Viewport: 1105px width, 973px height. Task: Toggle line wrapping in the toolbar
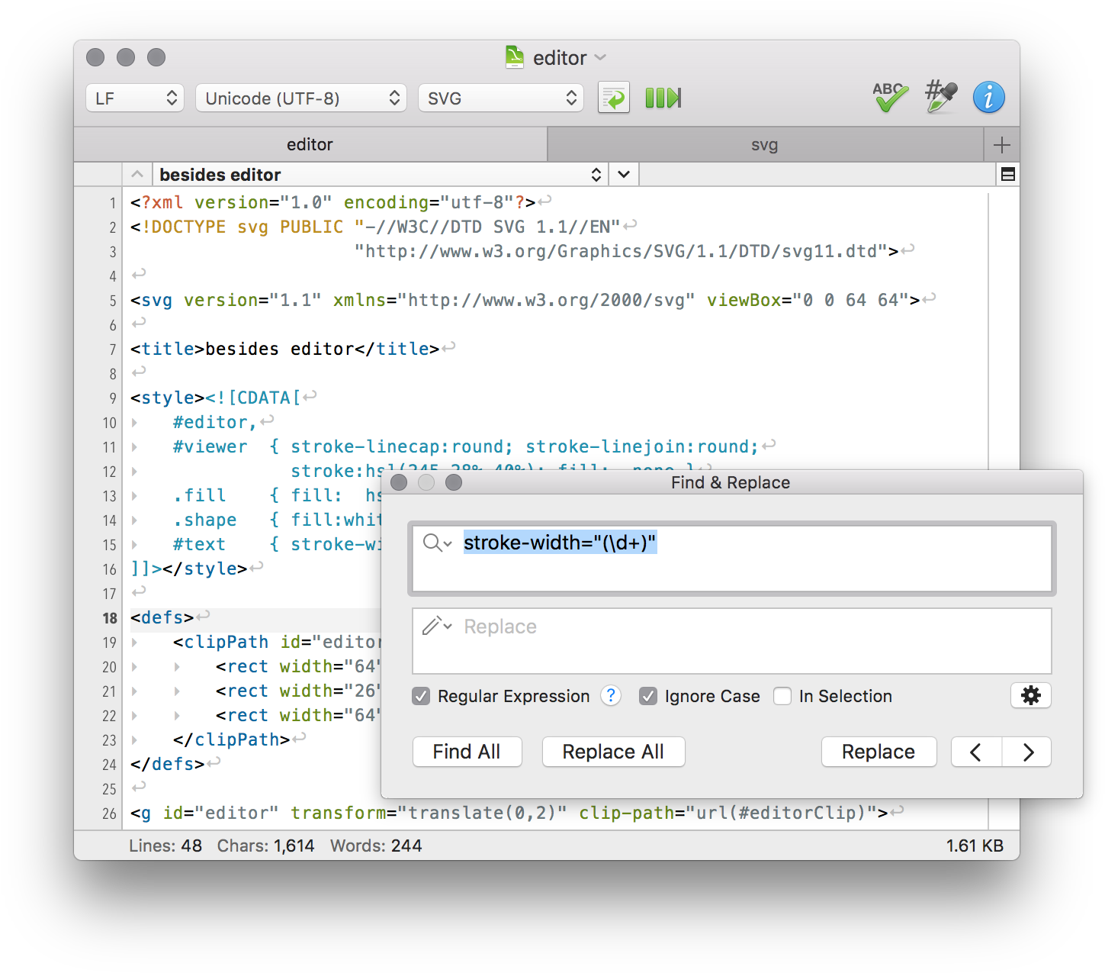614,98
